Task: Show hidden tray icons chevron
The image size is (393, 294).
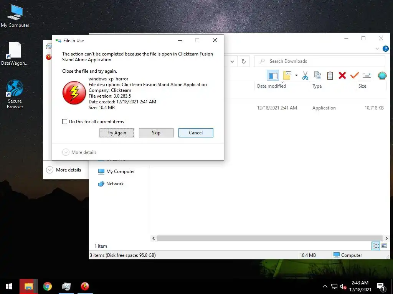Action: pyautogui.click(x=325, y=286)
